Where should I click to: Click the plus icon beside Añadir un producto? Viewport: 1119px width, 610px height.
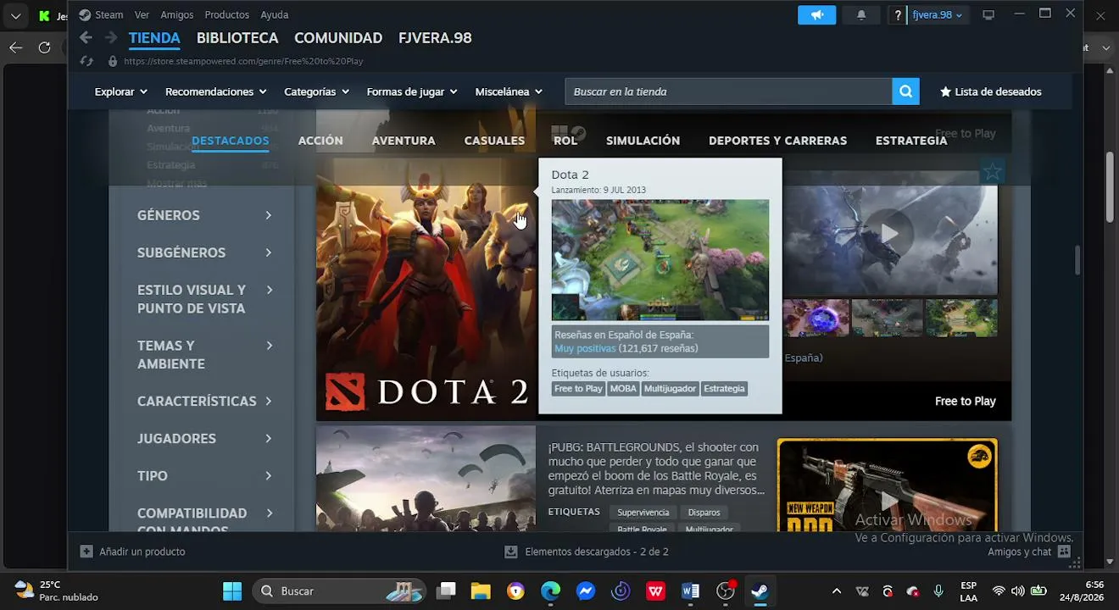tap(86, 552)
